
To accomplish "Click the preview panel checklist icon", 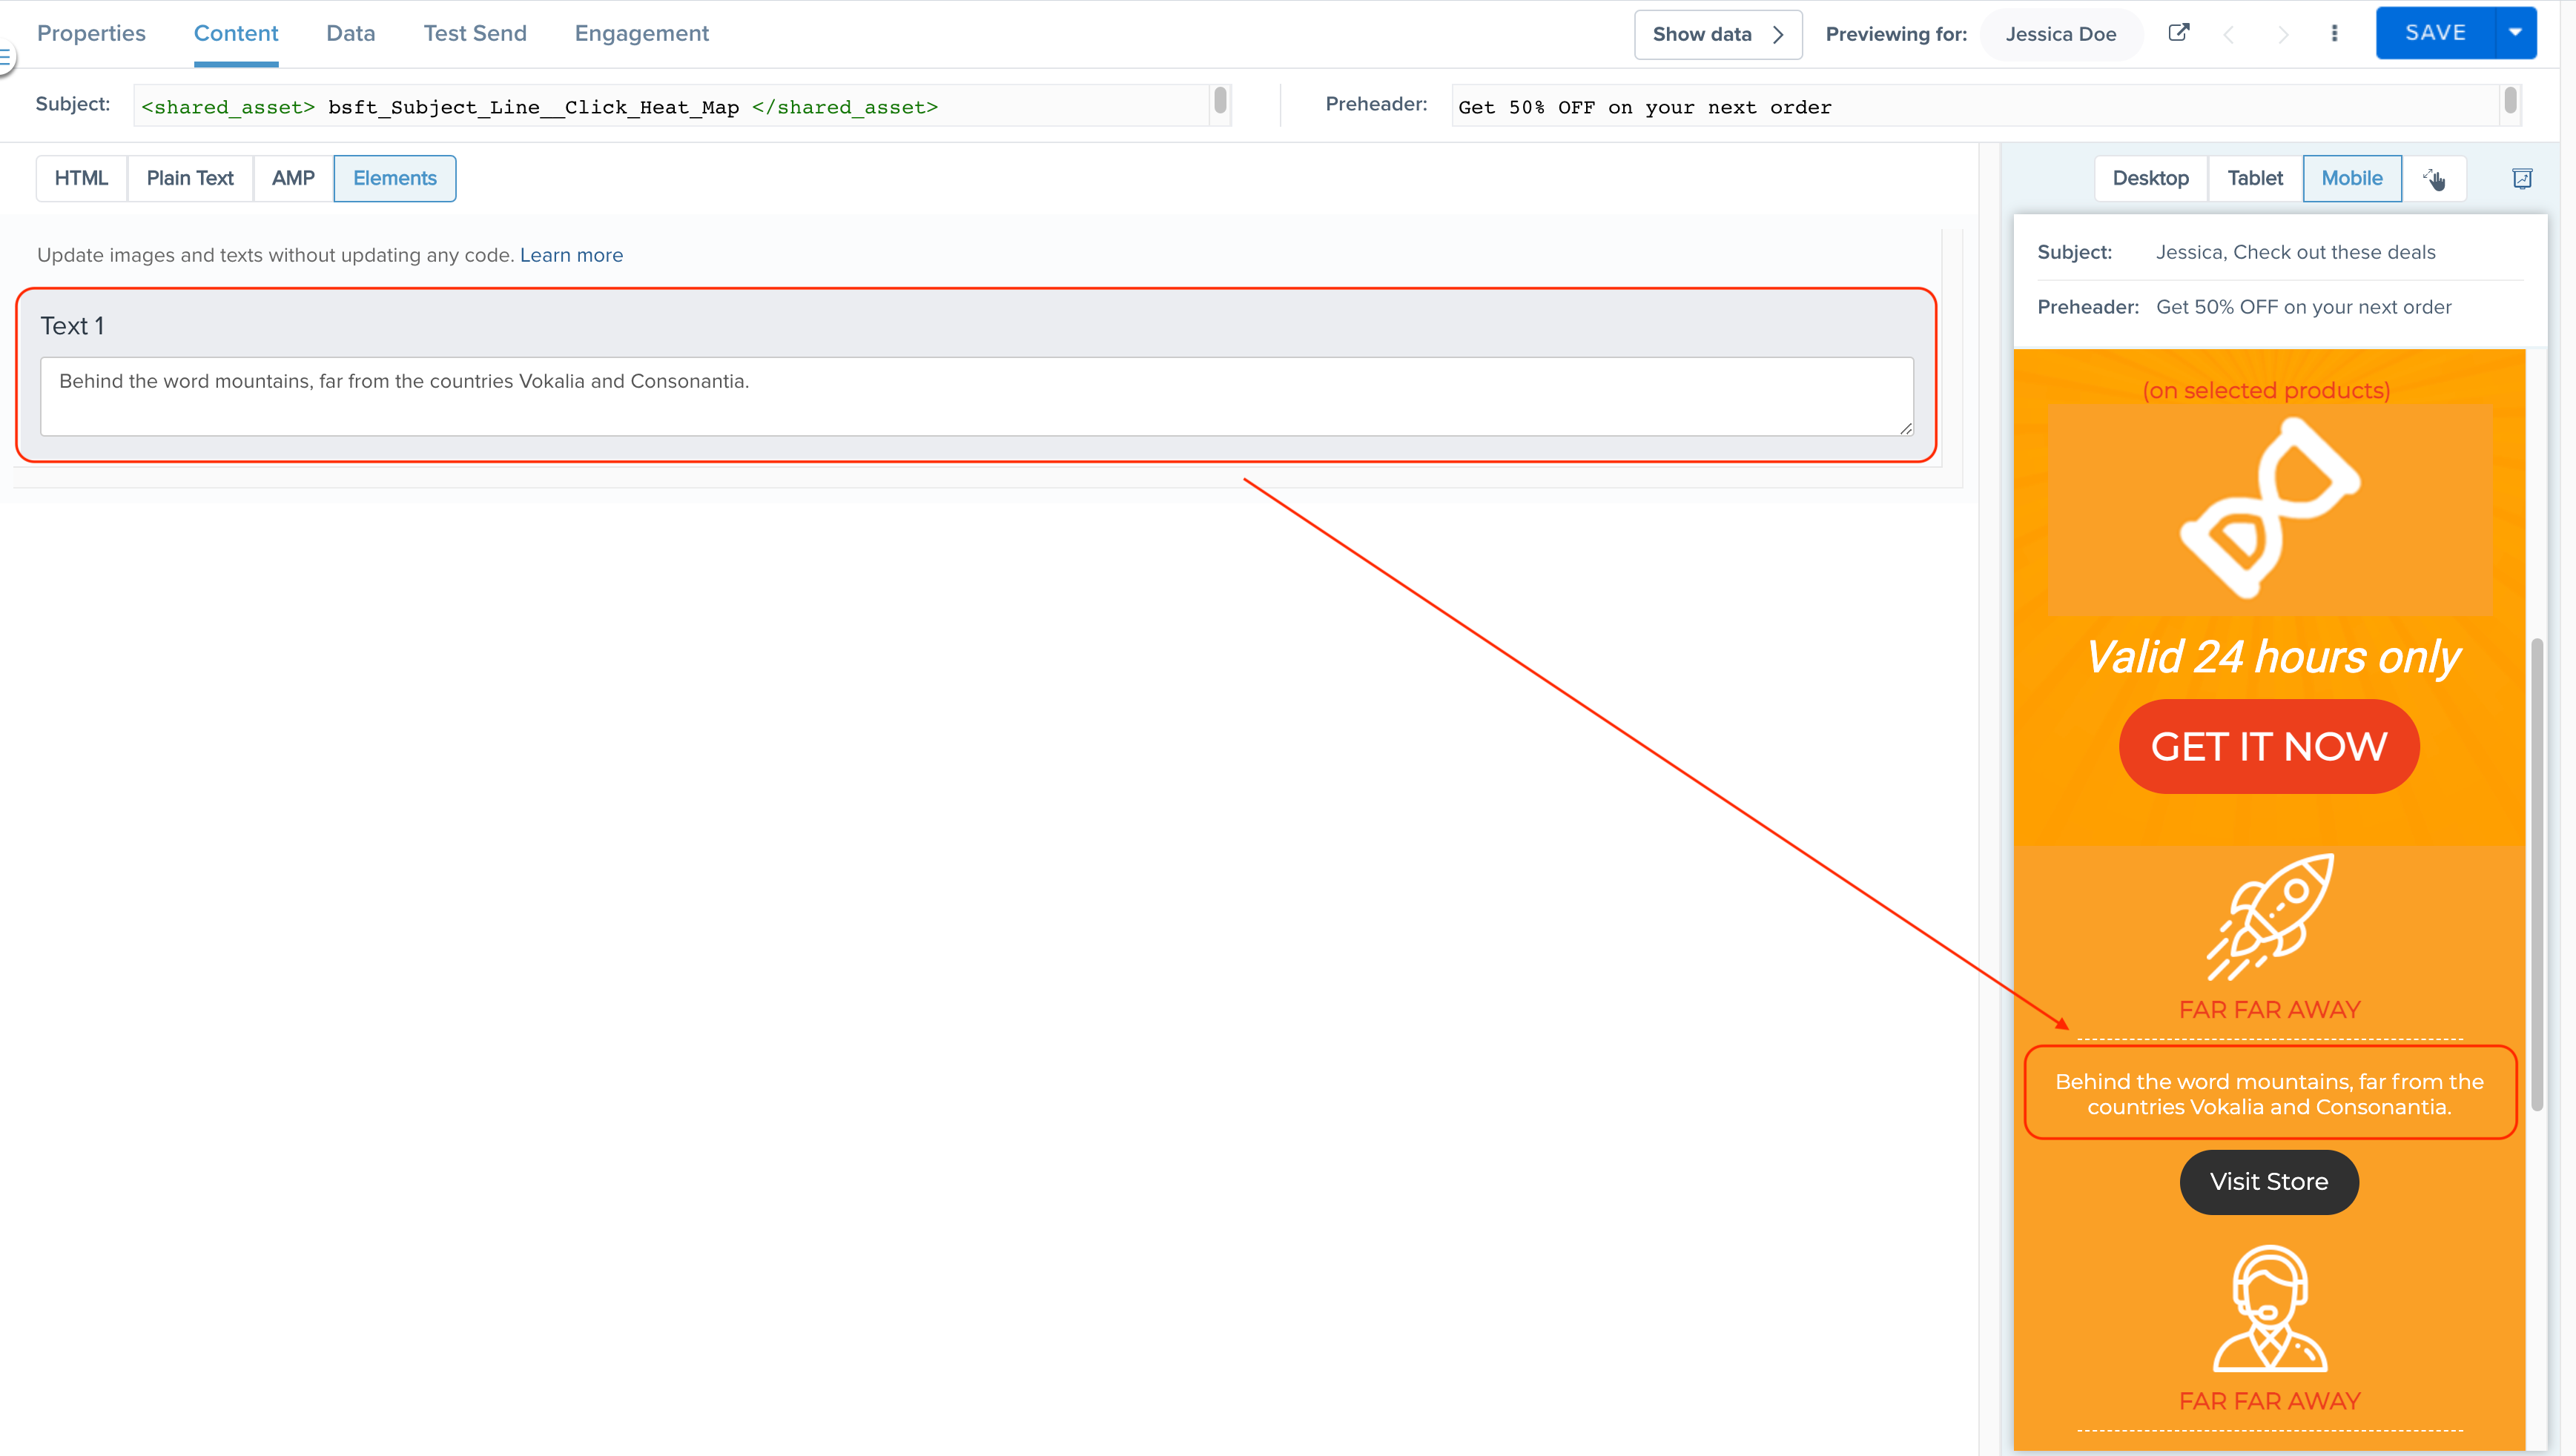I will pyautogui.click(x=2522, y=179).
